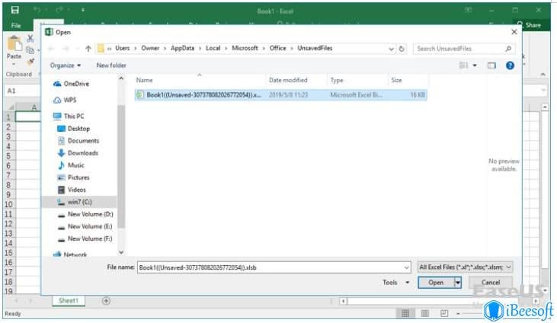Click Local in the address path
The height and width of the screenshot is (323, 557).
[x=213, y=48]
